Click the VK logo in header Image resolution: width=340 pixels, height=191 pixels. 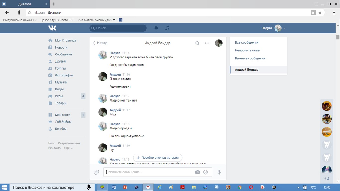52,28
